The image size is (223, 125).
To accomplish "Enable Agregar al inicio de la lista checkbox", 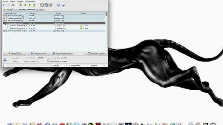I will (x=48, y=58).
